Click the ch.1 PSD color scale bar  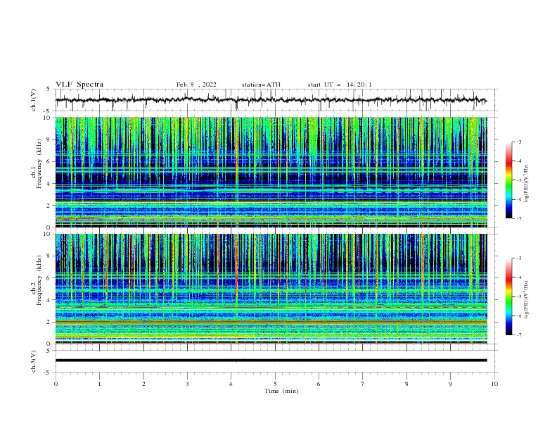pos(509,180)
